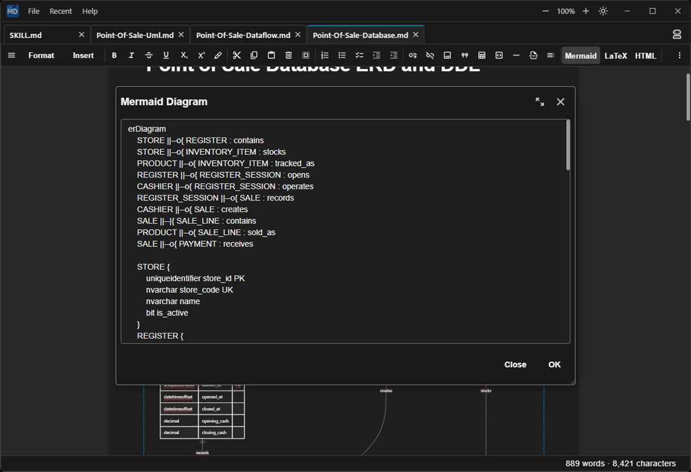Remove link with the unlink icon
Image resolution: width=691 pixels, height=472 pixels.
click(430, 56)
